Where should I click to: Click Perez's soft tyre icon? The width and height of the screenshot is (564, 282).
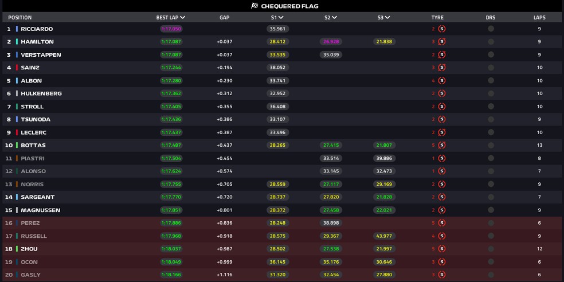pyautogui.click(x=442, y=223)
